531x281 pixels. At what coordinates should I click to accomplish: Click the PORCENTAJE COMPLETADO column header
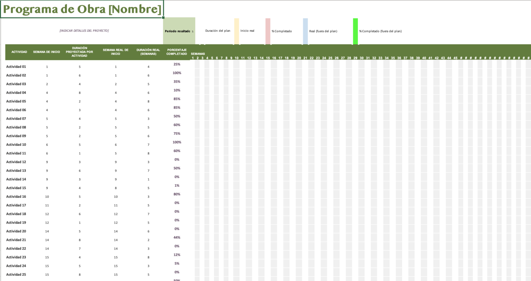point(177,52)
